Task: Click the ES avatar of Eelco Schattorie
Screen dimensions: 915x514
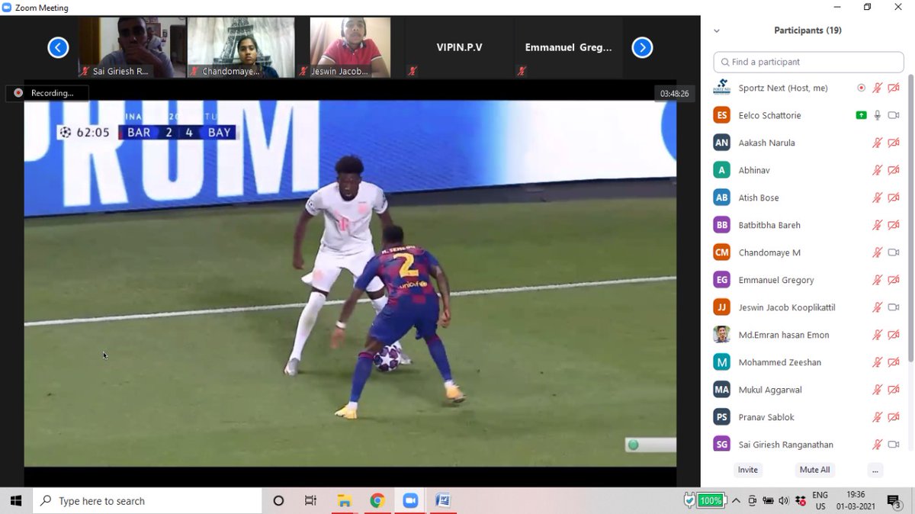Action: pyautogui.click(x=721, y=115)
